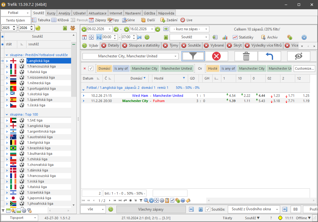
Task: Click the start date field 09.02.2026
Action: pyautogui.click(x=99, y=29)
